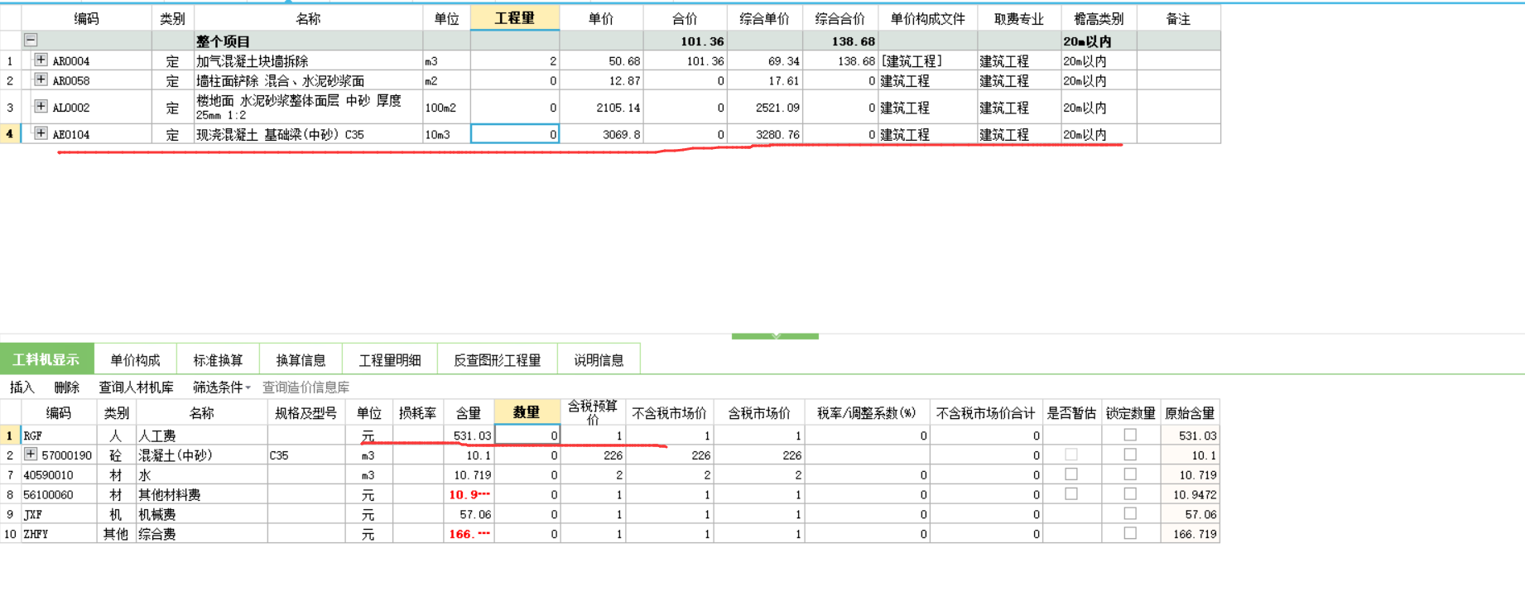Collapse the 整个项目 group minus icon
Screen dimensions: 1525x611
click(x=31, y=40)
